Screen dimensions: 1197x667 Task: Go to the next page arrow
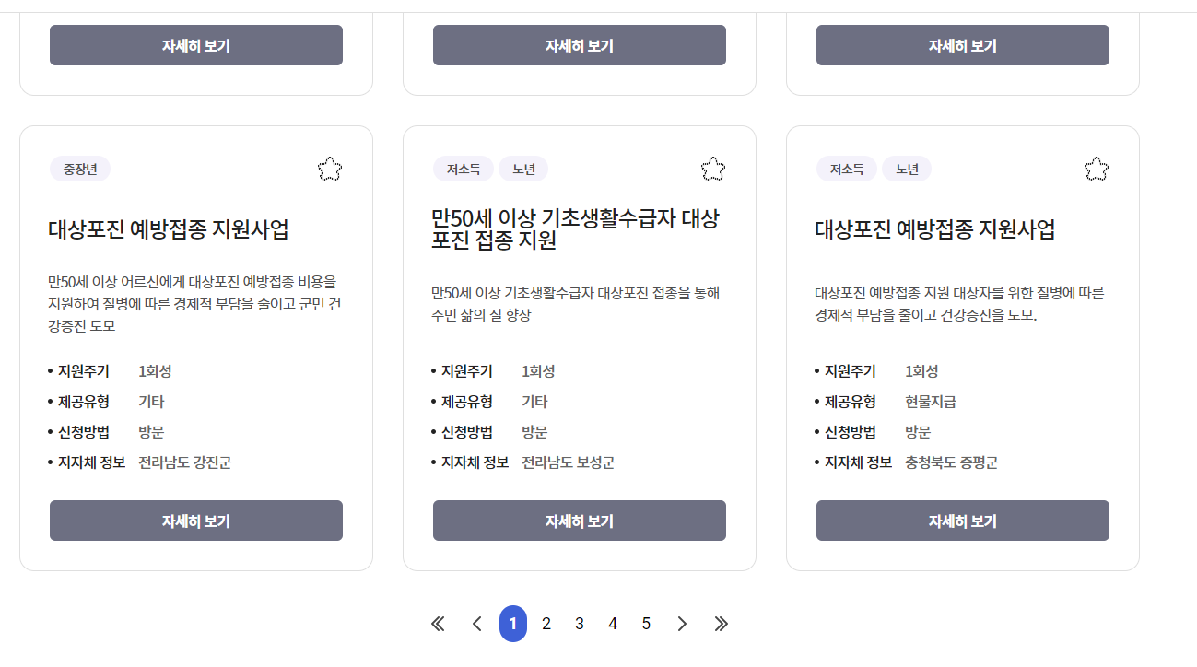tap(681, 624)
